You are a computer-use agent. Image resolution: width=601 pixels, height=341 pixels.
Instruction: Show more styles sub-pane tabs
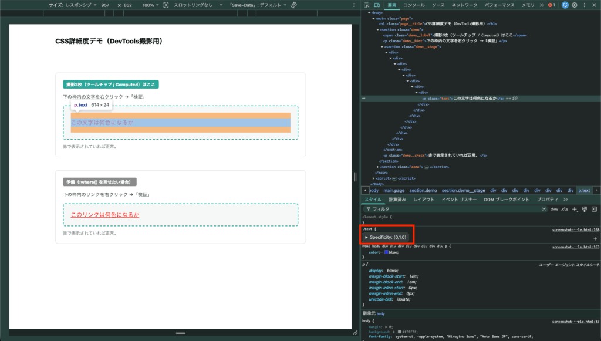[x=565, y=200]
